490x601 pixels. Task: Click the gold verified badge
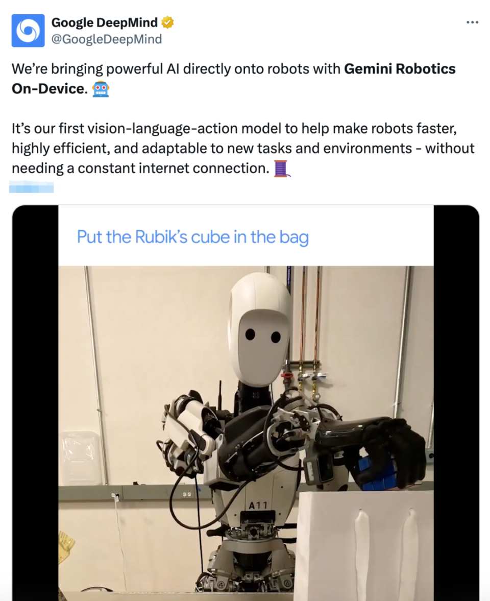tap(167, 22)
